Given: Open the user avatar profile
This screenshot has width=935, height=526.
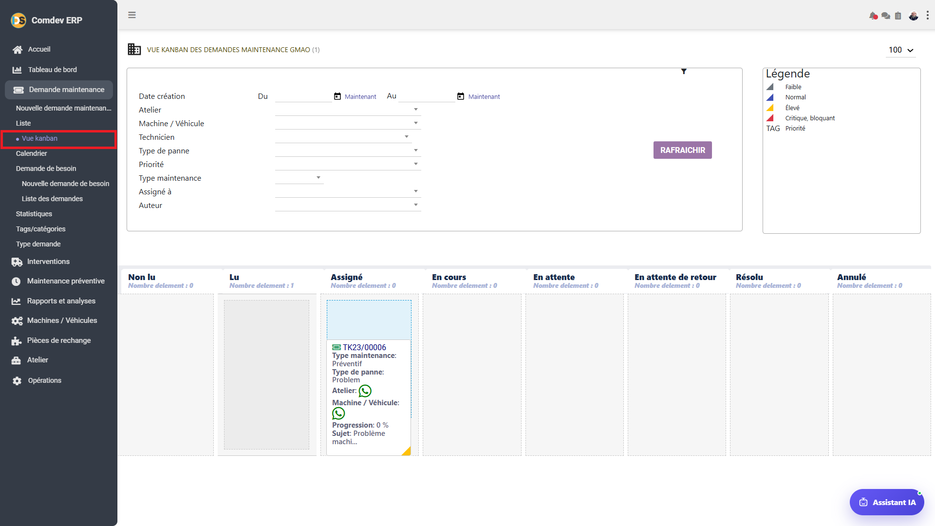Looking at the screenshot, I should tap(914, 16).
